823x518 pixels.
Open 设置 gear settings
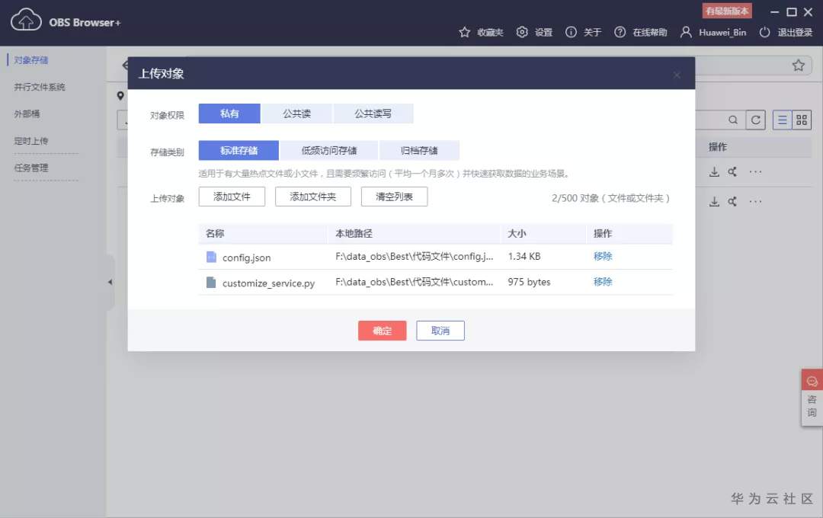pyautogui.click(x=522, y=32)
